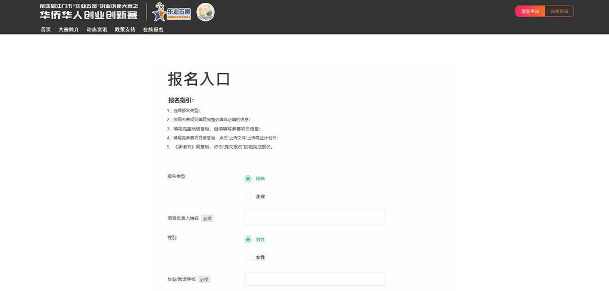Viewport: 609px width, 291px height.
Task: Focus the 项目负责人姓名 text field
Action: click(x=315, y=218)
